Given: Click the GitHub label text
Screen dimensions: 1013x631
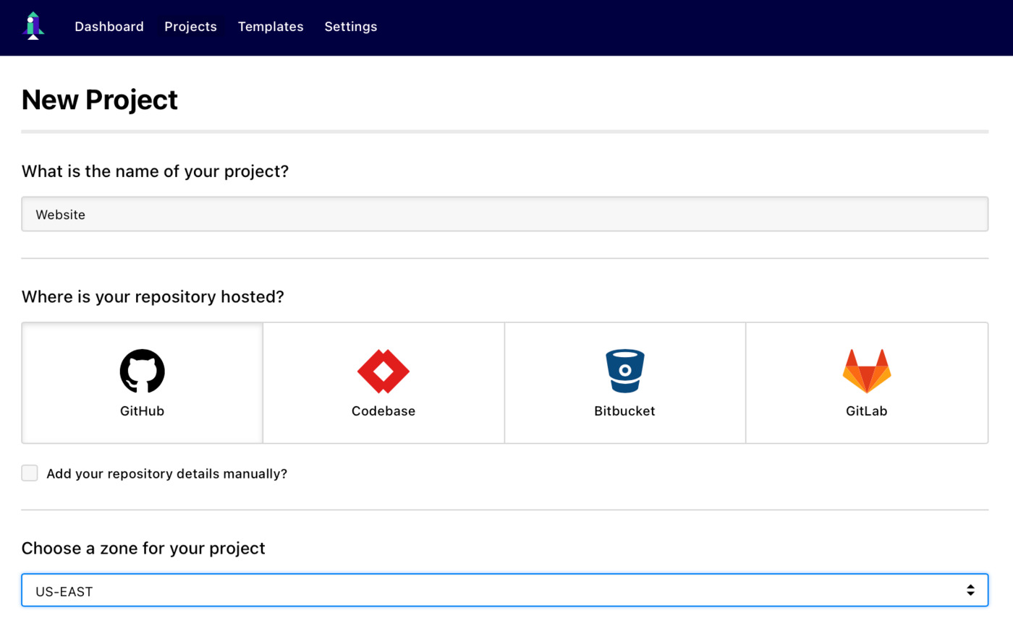Looking at the screenshot, I should pyautogui.click(x=142, y=411).
